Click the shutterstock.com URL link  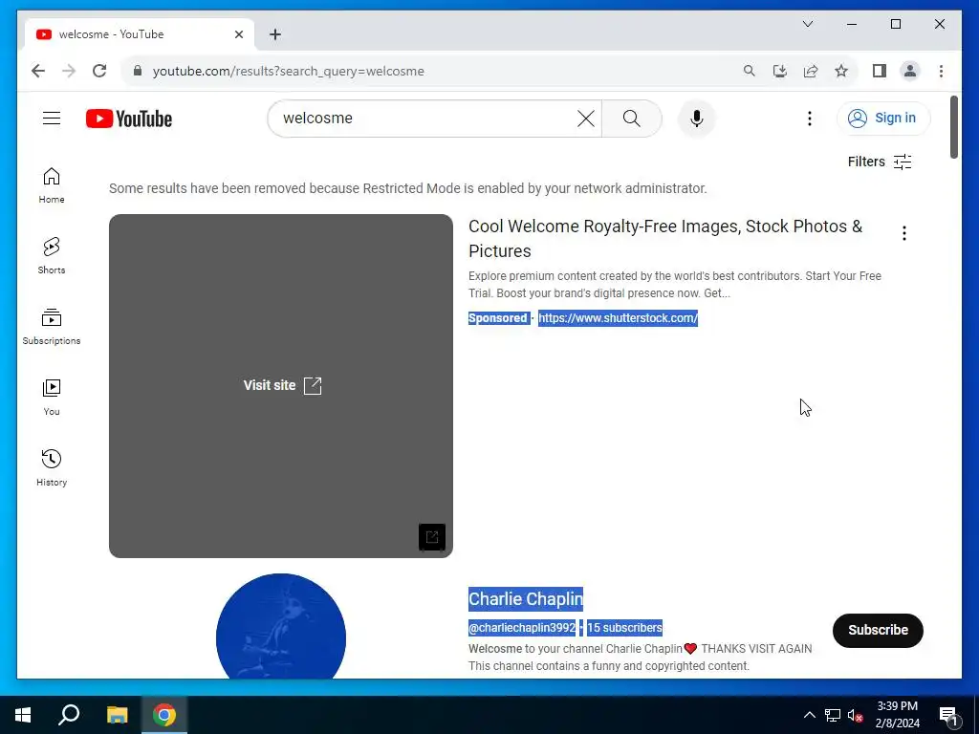click(x=619, y=318)
